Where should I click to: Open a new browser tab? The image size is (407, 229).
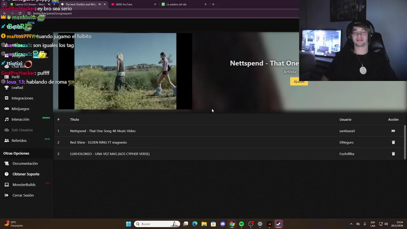(213, 4)
